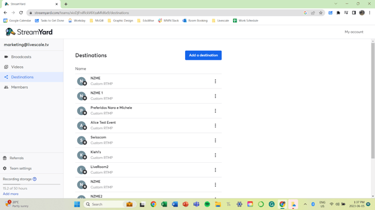Select the Swisscom destination name

(x=98, y=137)
